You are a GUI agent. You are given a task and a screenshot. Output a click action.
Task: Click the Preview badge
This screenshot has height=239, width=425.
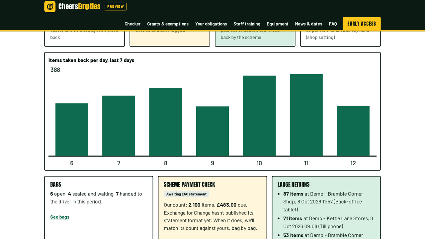(x=116, y=7)
